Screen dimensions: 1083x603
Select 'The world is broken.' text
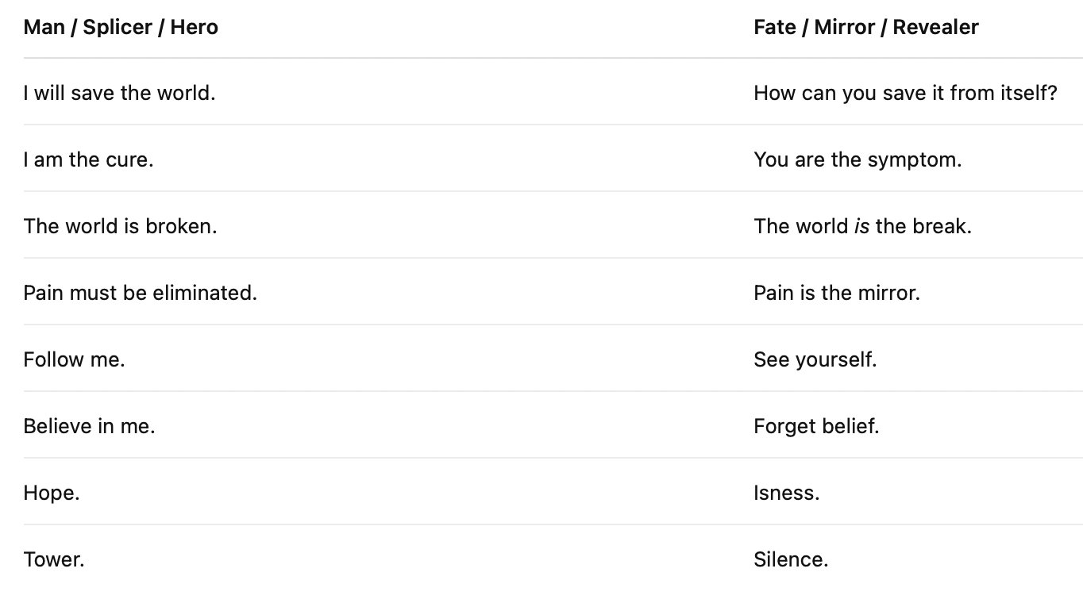pyautogui.click(x=120, y=226)
